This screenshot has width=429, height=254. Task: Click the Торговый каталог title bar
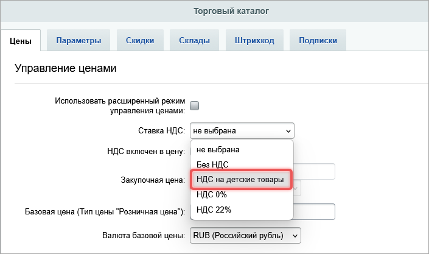click(214, 11)
